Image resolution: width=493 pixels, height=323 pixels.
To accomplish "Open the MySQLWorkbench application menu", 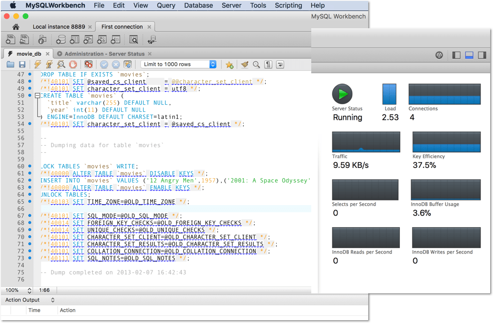I will pyautogui.click(x=56, y=5).
